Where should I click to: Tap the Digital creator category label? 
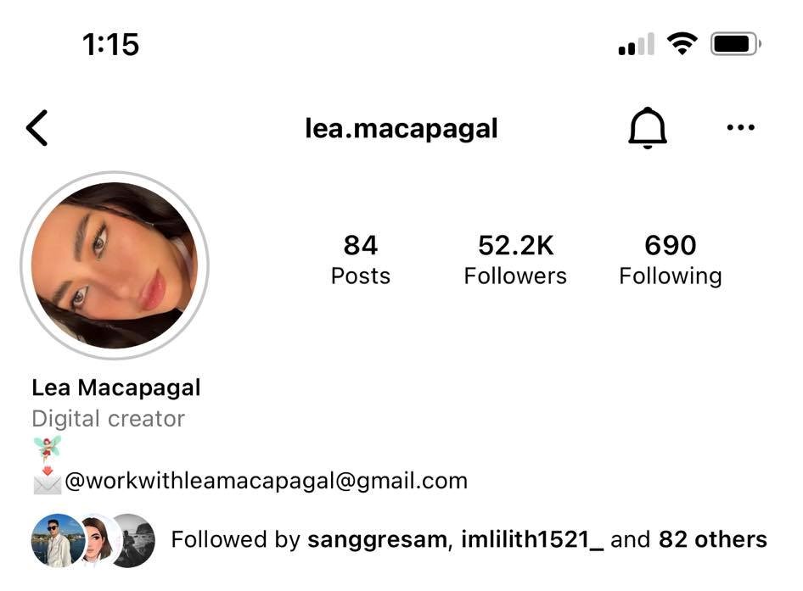click(x=108, y=419)
